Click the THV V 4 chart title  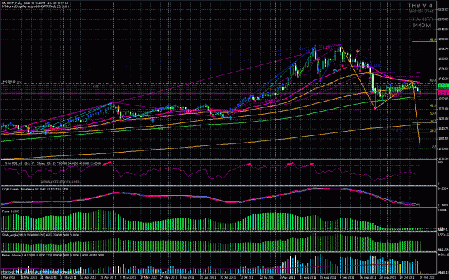pos(420,6)
